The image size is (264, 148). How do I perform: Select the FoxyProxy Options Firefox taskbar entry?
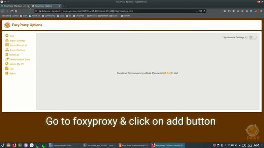tap(168, 145)
